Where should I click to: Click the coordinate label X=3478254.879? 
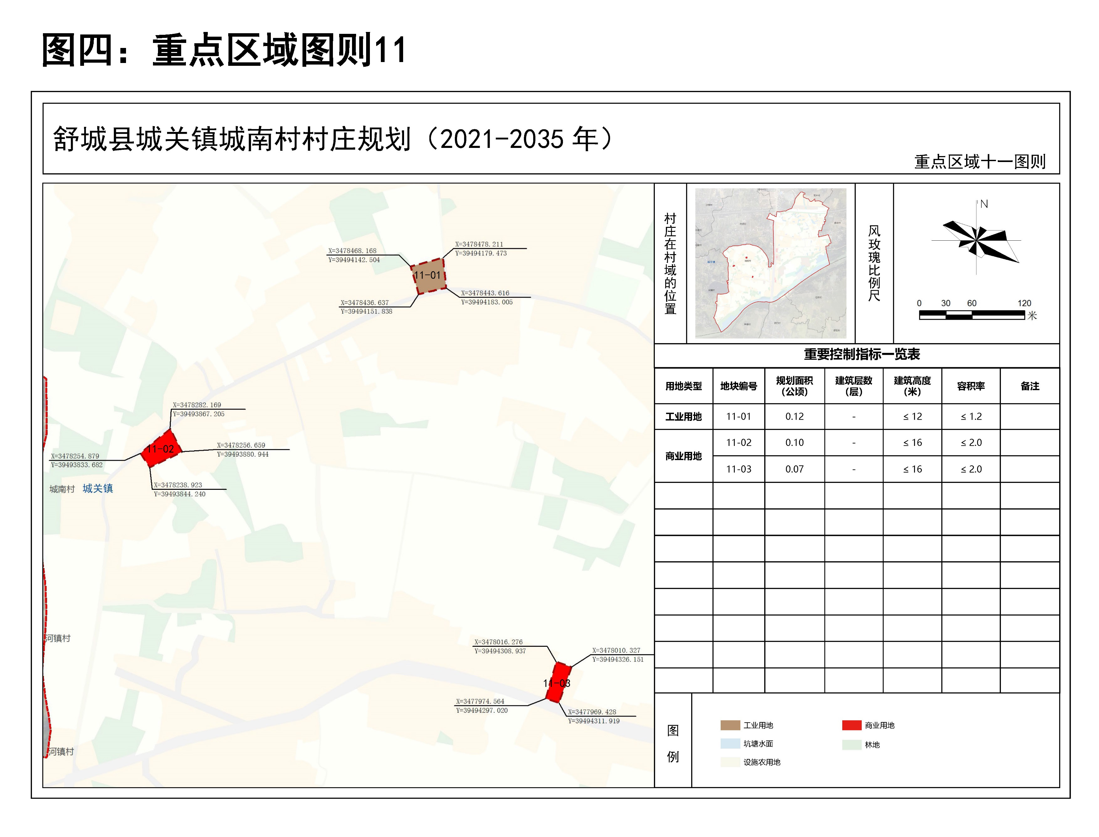[x=75, y=456]
